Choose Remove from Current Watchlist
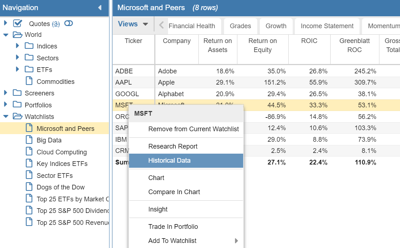Image resolution: width=400 pixels, height=248 pixels. coord(186,129)
